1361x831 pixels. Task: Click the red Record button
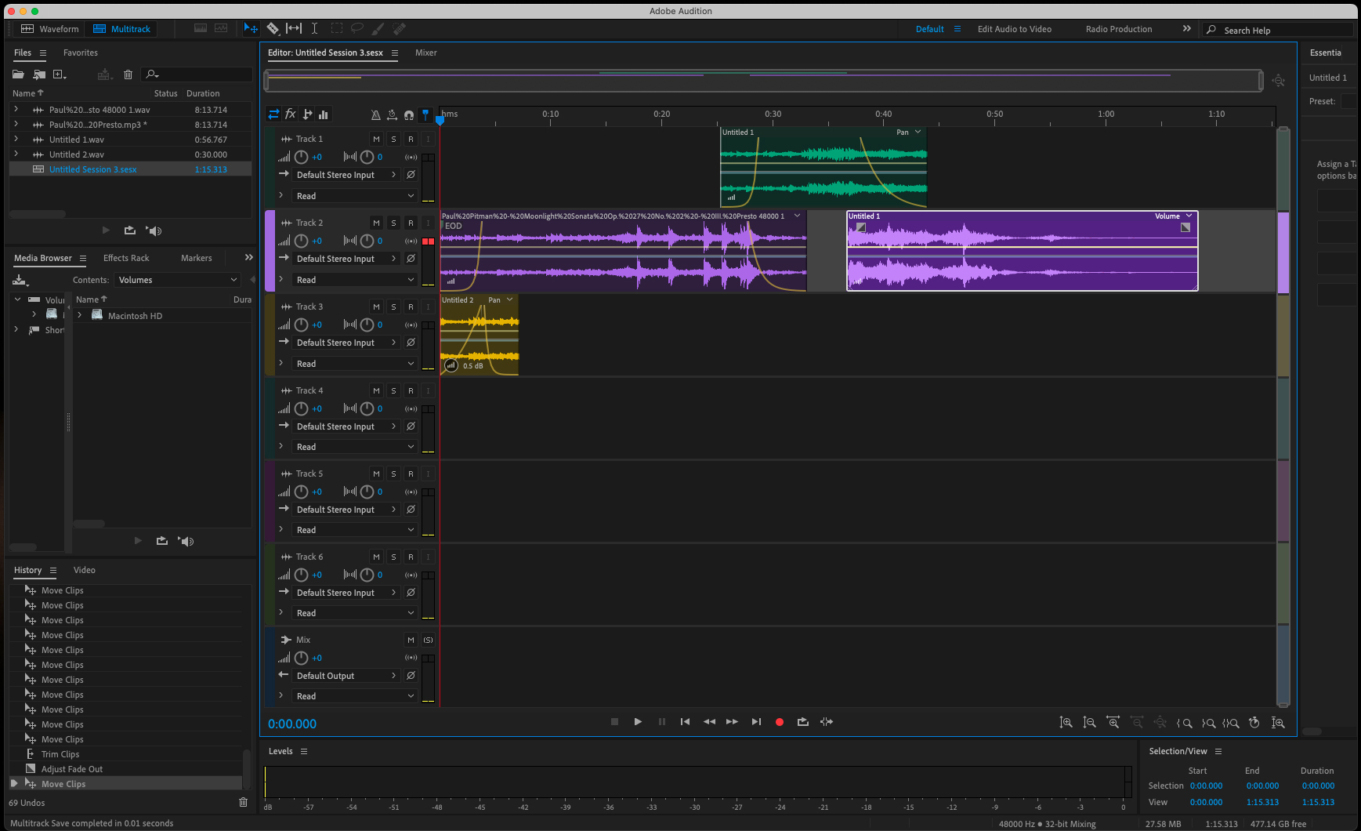(779, 722)
